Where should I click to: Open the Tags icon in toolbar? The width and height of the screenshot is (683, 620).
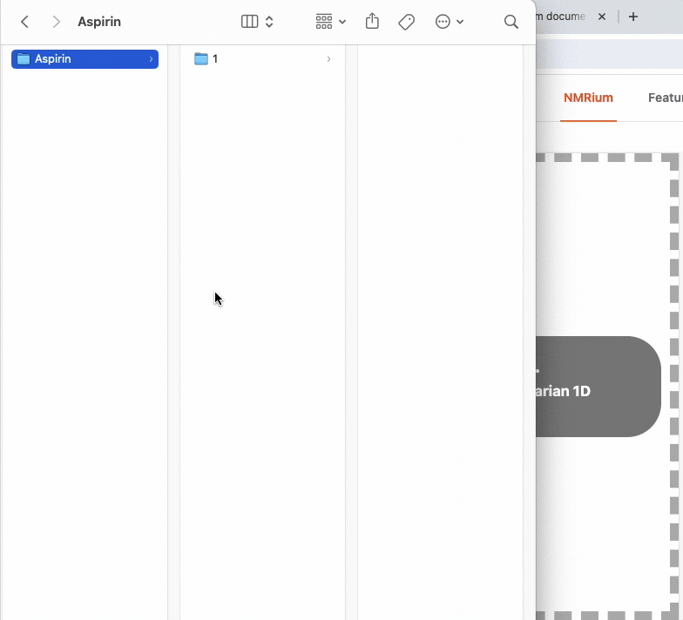click(406, 22)
